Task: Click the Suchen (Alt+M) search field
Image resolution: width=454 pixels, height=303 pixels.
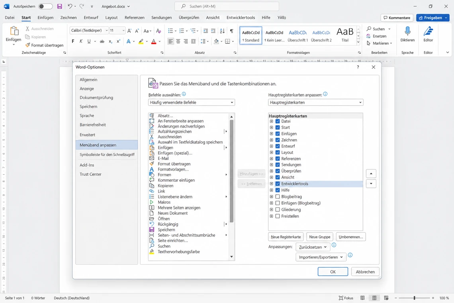Action: click(x=227, y=6)
